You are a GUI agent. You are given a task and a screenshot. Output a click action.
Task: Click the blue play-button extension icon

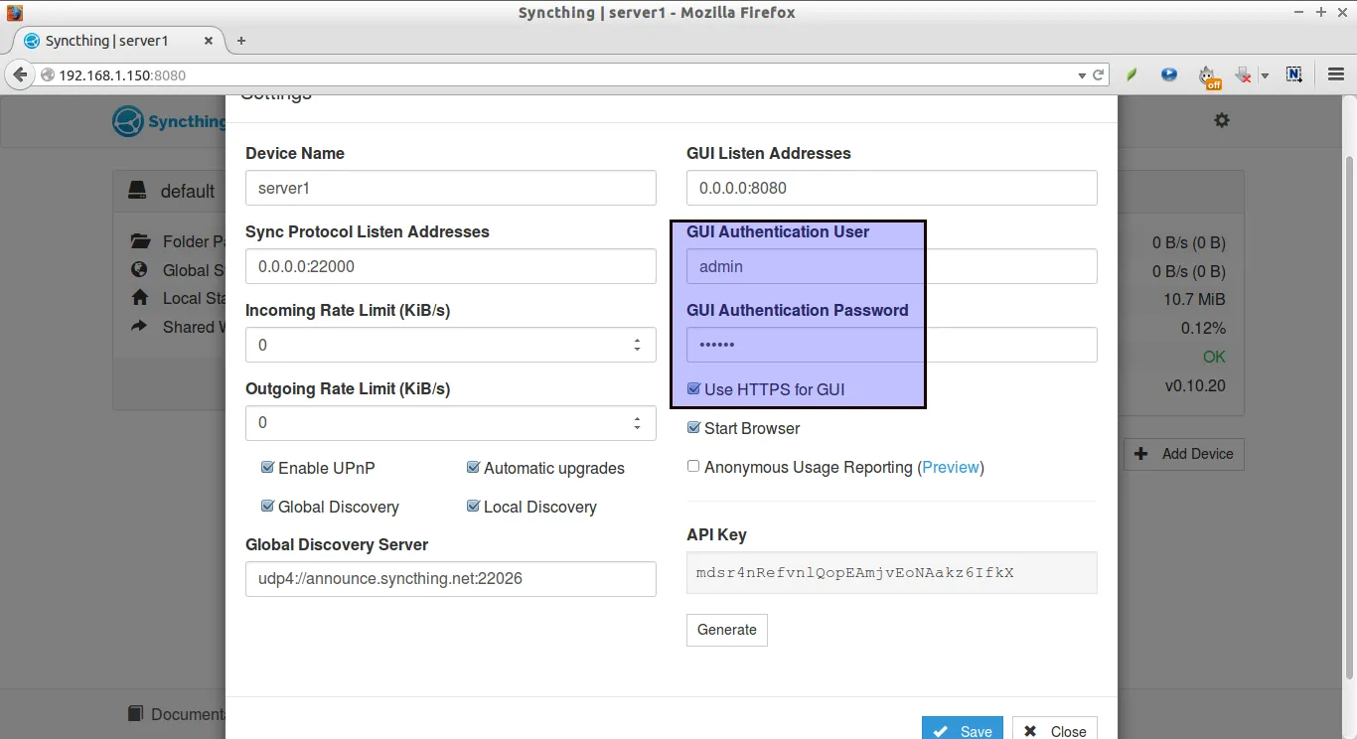coord(1169,74)
